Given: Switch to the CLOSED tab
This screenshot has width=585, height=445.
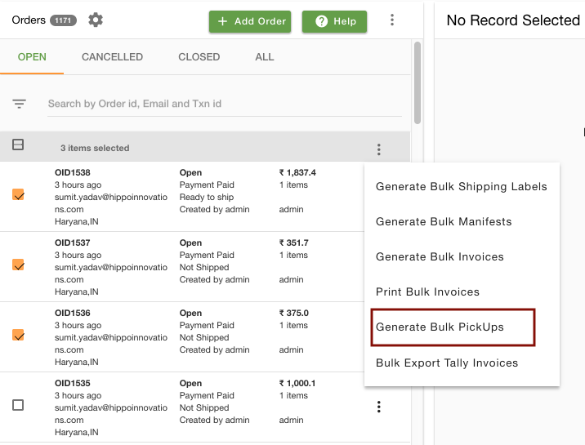Looking at the screenshot, I should pos(199,57).
